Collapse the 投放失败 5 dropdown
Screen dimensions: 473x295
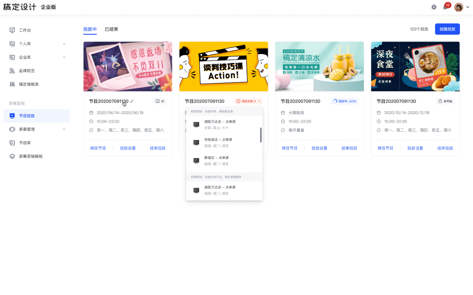[x=248, y=101]
